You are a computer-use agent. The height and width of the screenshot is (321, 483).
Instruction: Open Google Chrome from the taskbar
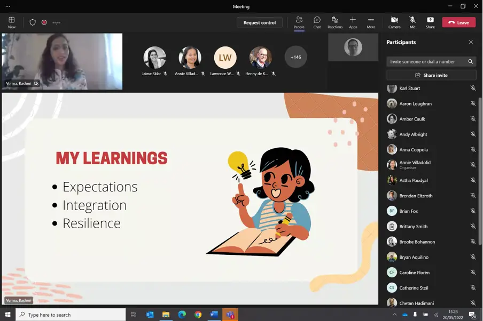click(198, 315)
